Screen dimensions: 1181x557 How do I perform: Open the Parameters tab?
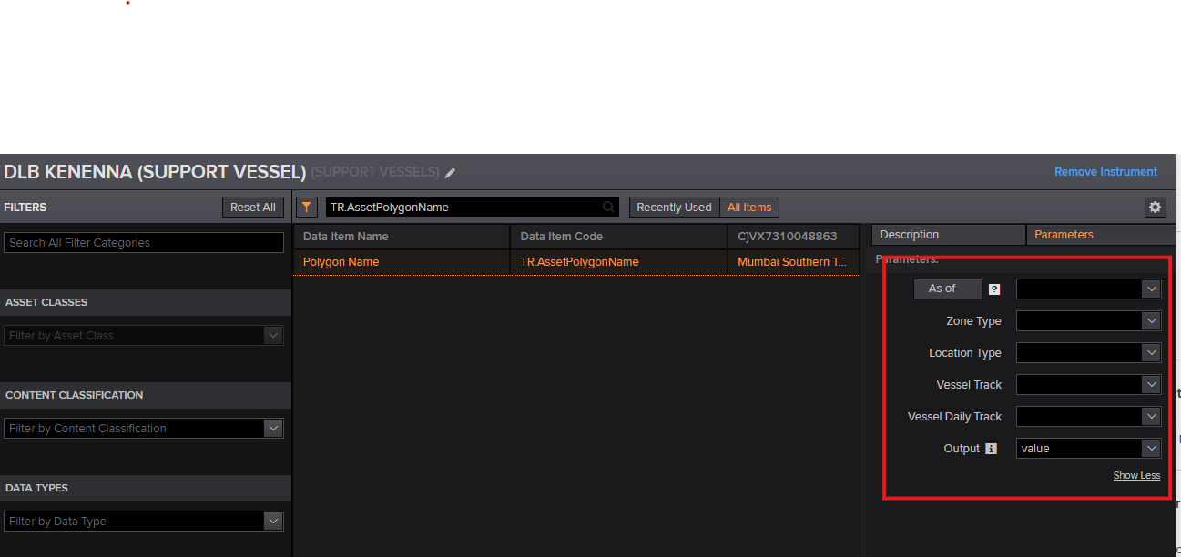[1100, 235]
